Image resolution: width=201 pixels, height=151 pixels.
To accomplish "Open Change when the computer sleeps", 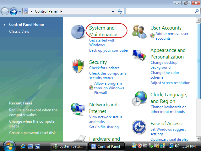I will pos(32,124).
